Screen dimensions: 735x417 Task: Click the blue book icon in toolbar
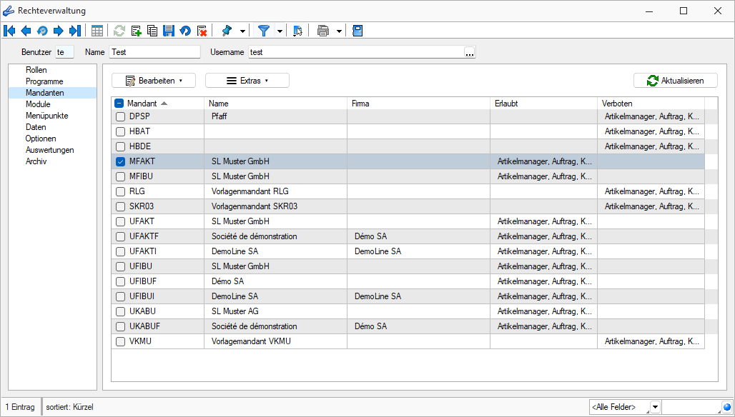pos(357,31)
